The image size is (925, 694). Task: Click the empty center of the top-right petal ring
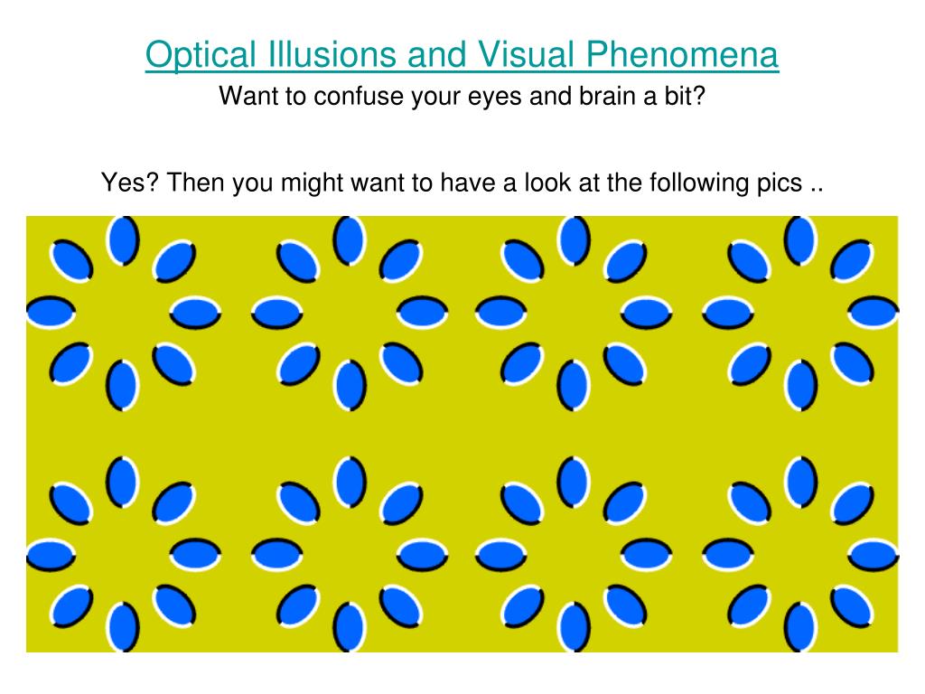800,313
